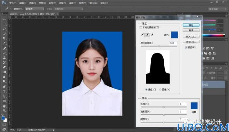Viewport: 229px width, 132px height.
Task: Open the Color panel flyout menu
Action: point(226,16)
